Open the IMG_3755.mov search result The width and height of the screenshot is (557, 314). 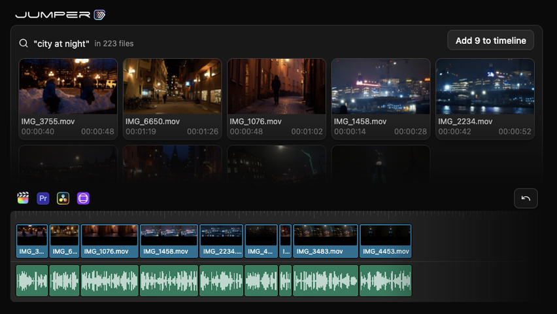pyautogui.click(x=68, y=86)
